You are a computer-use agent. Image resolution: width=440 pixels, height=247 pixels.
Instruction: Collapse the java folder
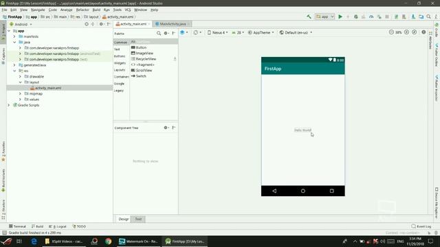coord(14,43)
